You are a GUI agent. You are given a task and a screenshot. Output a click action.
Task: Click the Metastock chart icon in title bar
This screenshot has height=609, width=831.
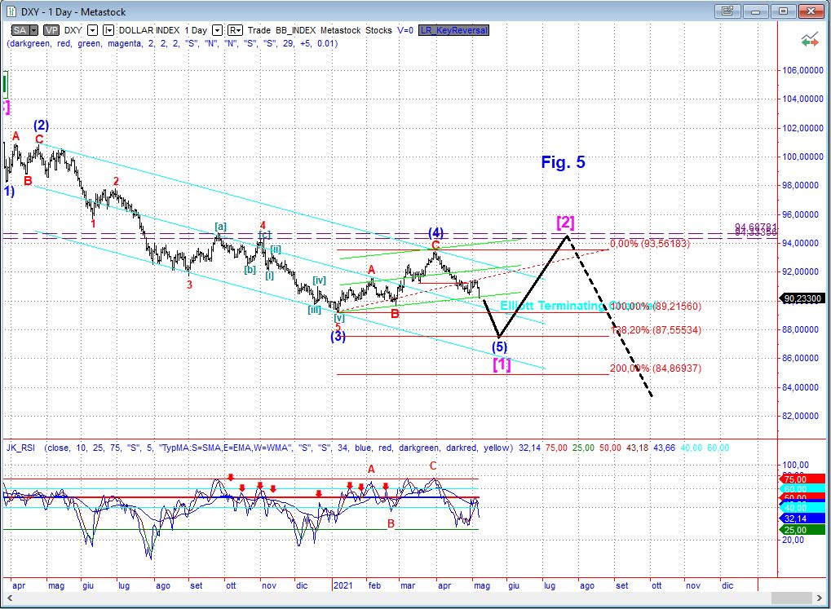pyautogui.click(x=11, y=11)
